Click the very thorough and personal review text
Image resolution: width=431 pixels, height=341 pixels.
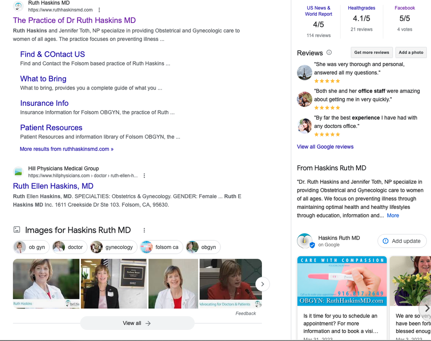tap(359, 69)
